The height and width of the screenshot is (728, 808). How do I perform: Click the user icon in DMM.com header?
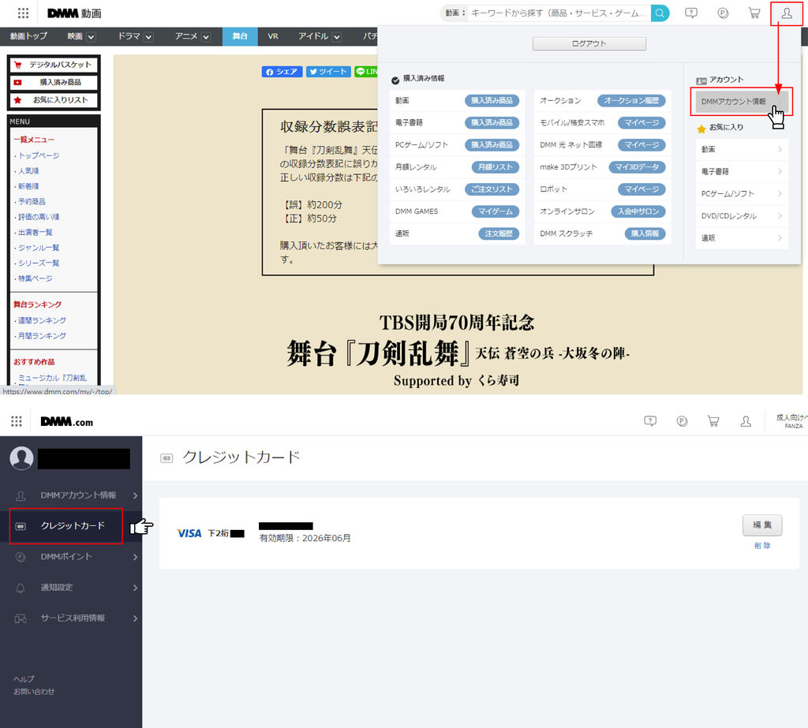[746, 421]
